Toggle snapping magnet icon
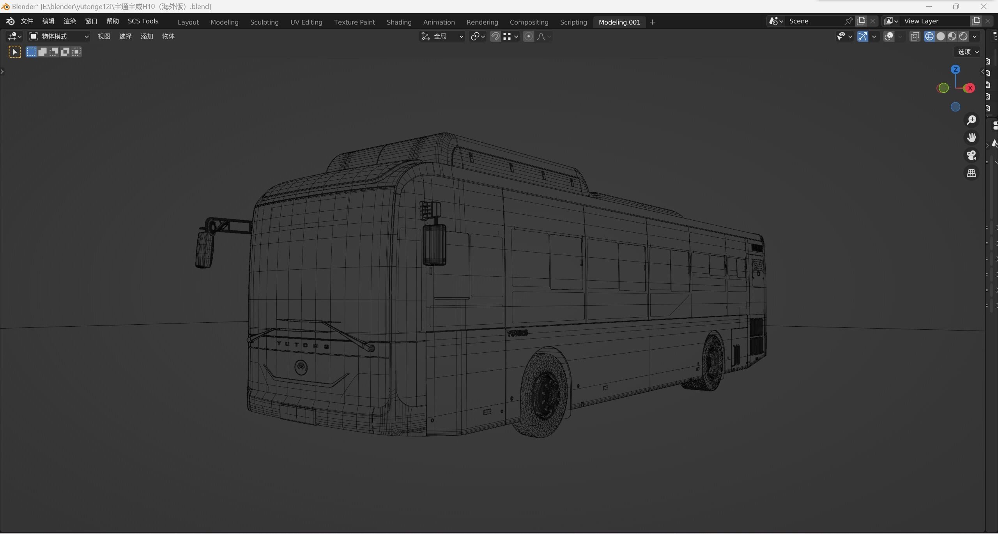This screenshot has width=998, height=534. [x=495, y=36]
